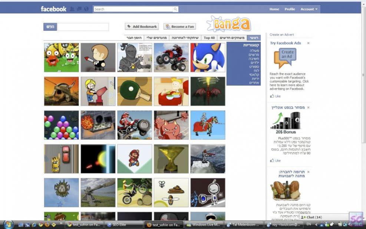Open the friend requests icon
The image size is (366, 229).
(72, 9)
